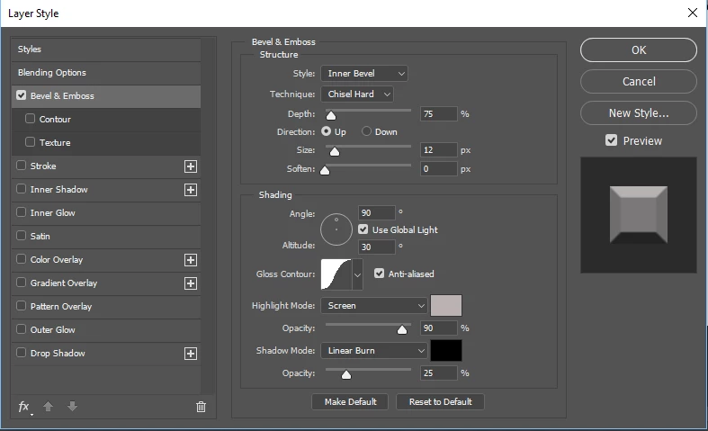Viewport: 708px width, 431px height.
Task: Open the Gloss Contour picker arrow
Action: [357, 274]
